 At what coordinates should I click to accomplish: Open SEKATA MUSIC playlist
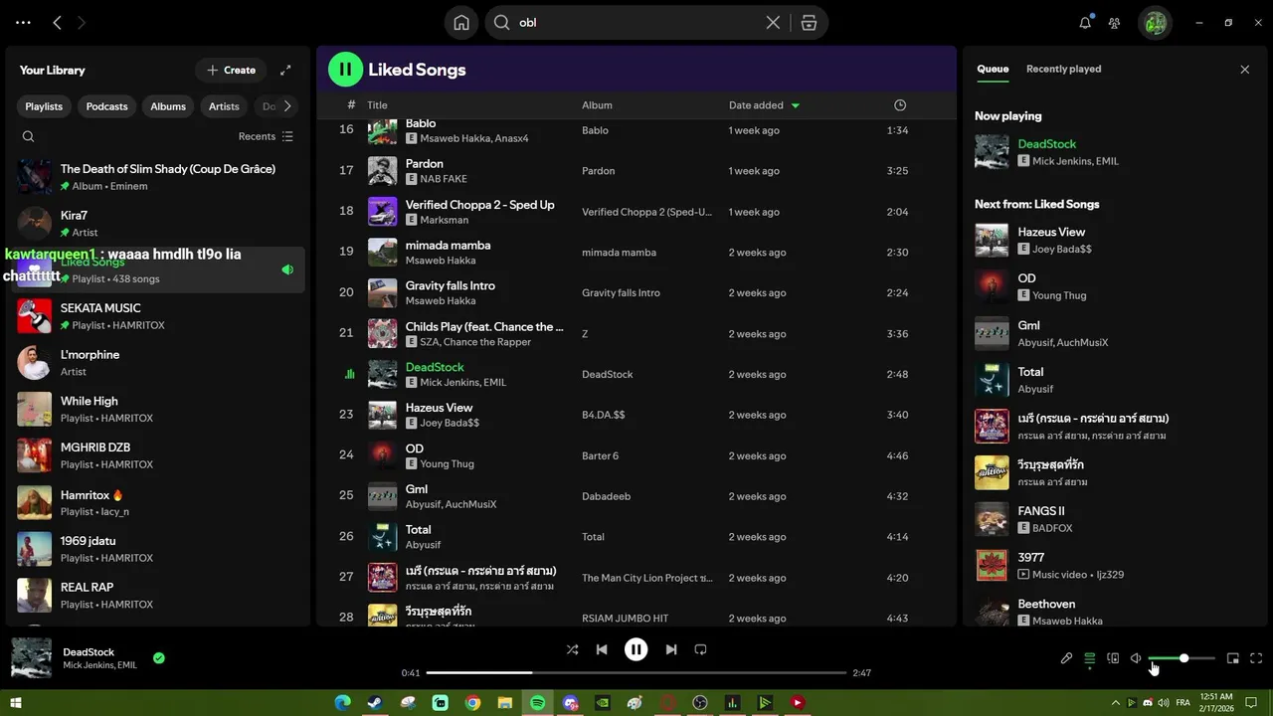tap(160, 316)
